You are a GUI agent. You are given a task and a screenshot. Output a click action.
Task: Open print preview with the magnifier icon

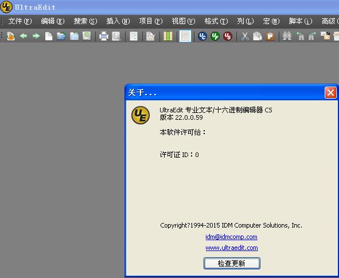point(116,36)
